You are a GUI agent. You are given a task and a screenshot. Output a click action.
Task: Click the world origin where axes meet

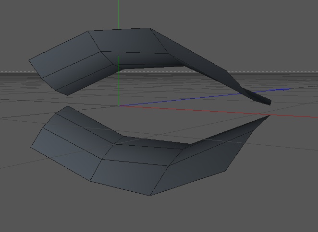(119, 105)
